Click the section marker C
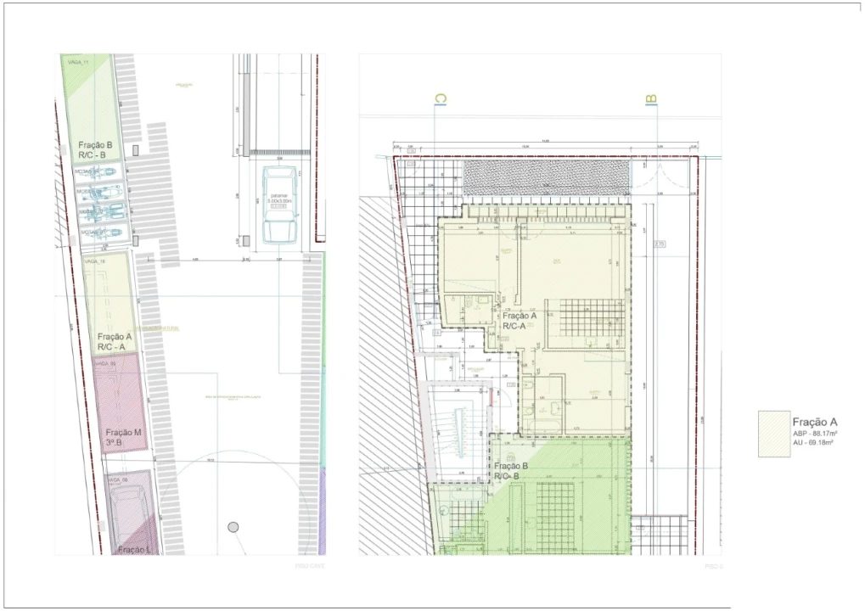 pyautogui.click(x=440, y=99)
